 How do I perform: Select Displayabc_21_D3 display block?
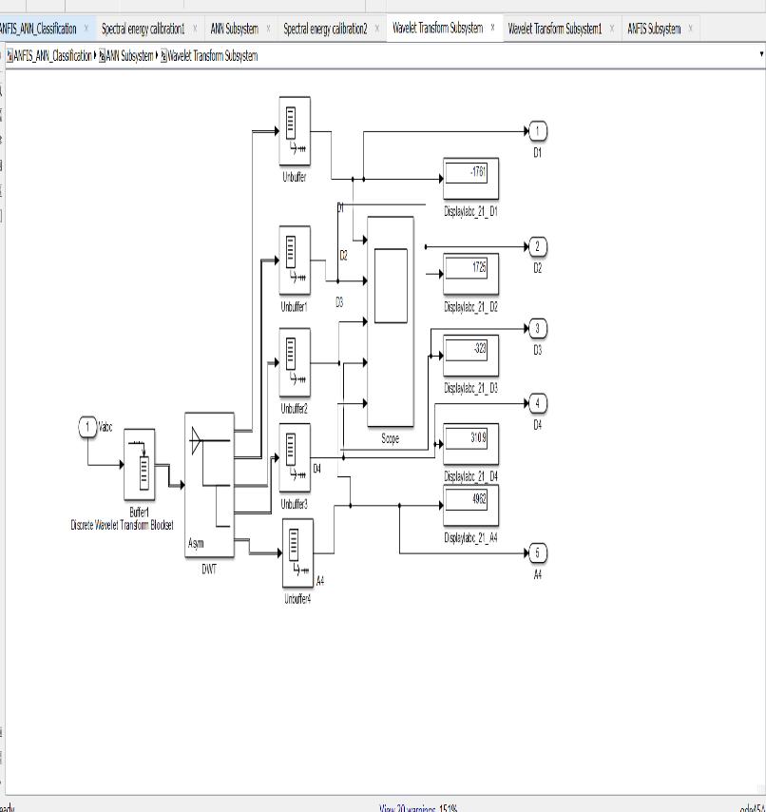[471, 356]
